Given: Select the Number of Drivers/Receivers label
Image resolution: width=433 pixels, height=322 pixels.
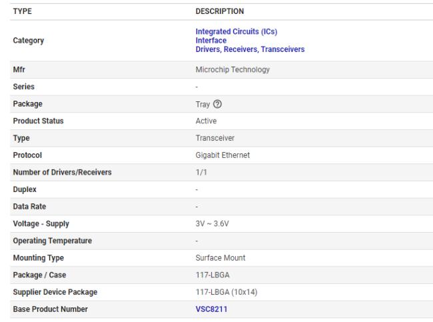Looking at the screenshot, I should pos(63,172).
